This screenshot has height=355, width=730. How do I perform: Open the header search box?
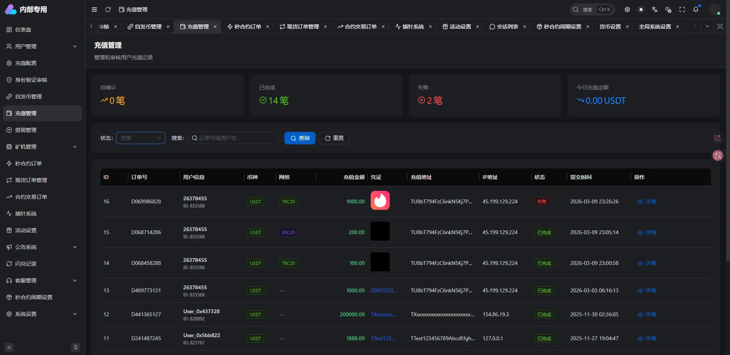coord(592,10)
